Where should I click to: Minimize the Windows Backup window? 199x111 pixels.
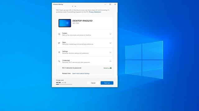click(105, 4)
